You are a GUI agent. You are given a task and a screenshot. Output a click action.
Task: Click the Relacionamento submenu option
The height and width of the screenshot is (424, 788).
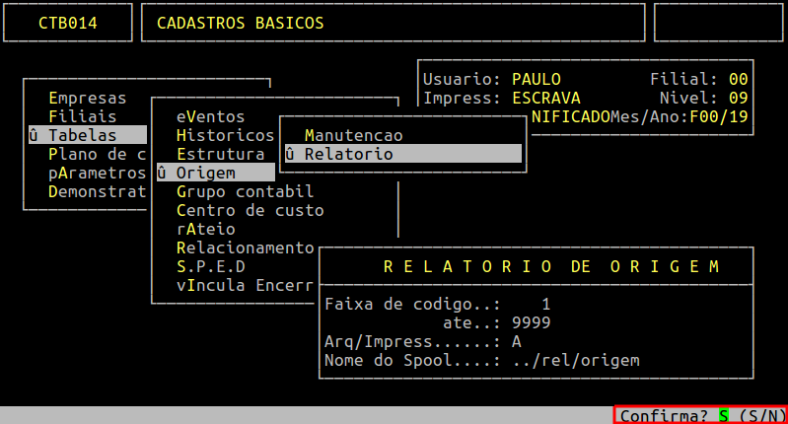point(245,247)
